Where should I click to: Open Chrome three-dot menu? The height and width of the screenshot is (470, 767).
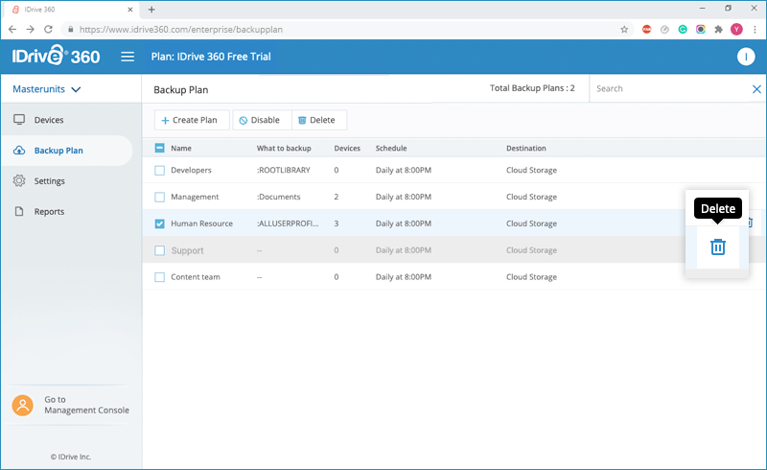click(755, 30)
